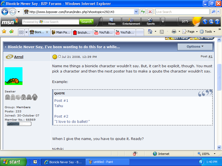Click the 100% zoom level button
Image resolution: width=222 pixels, height=166 pixels.
click(204, 154)
